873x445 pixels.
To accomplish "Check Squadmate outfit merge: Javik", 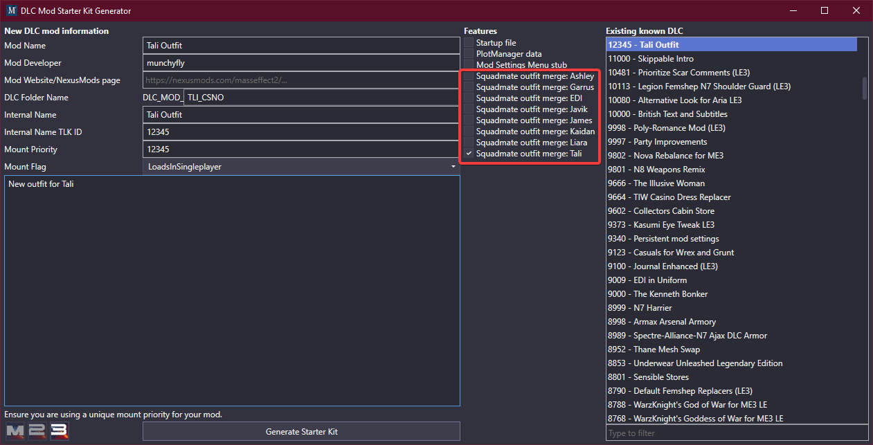I will pos(469,109).
